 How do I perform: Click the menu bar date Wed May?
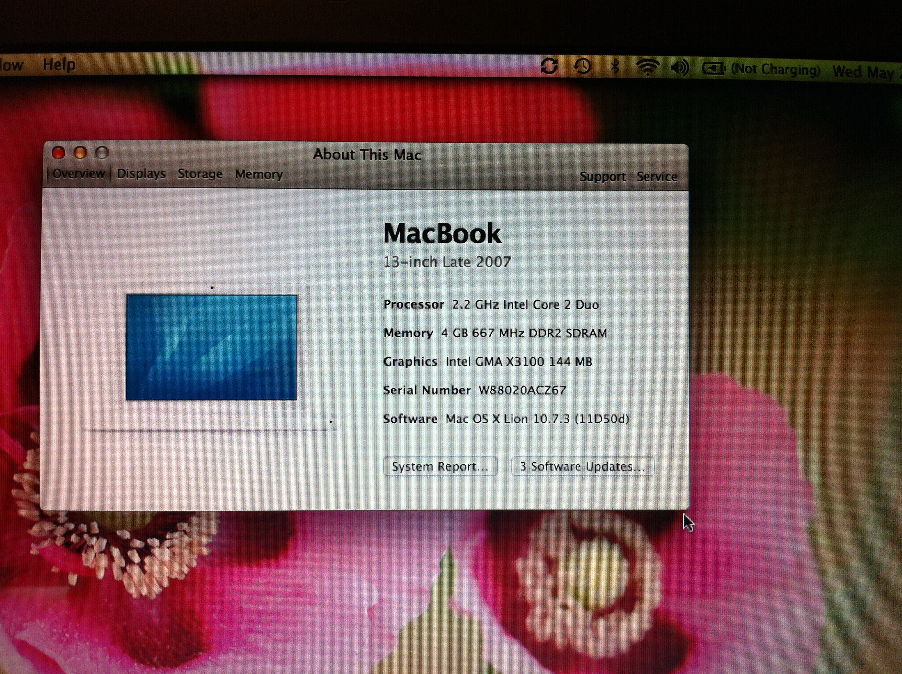864,72
